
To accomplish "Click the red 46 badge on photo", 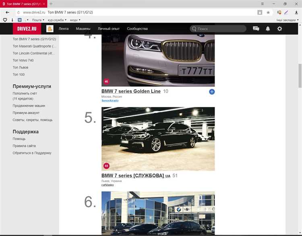I will click(x=106, y=81).
